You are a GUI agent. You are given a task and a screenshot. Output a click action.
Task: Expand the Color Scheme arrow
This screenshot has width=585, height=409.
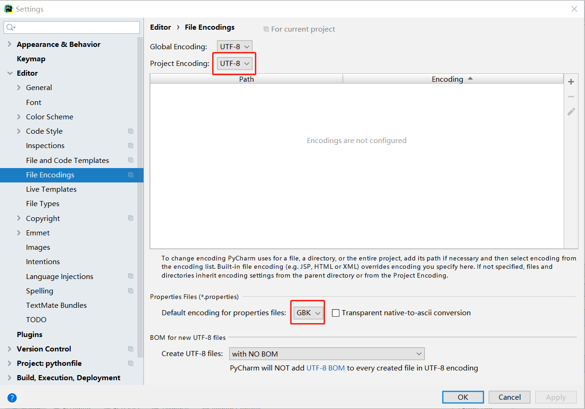click(19, 117)
